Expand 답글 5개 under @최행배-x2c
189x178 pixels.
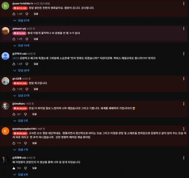pos(20,174)
